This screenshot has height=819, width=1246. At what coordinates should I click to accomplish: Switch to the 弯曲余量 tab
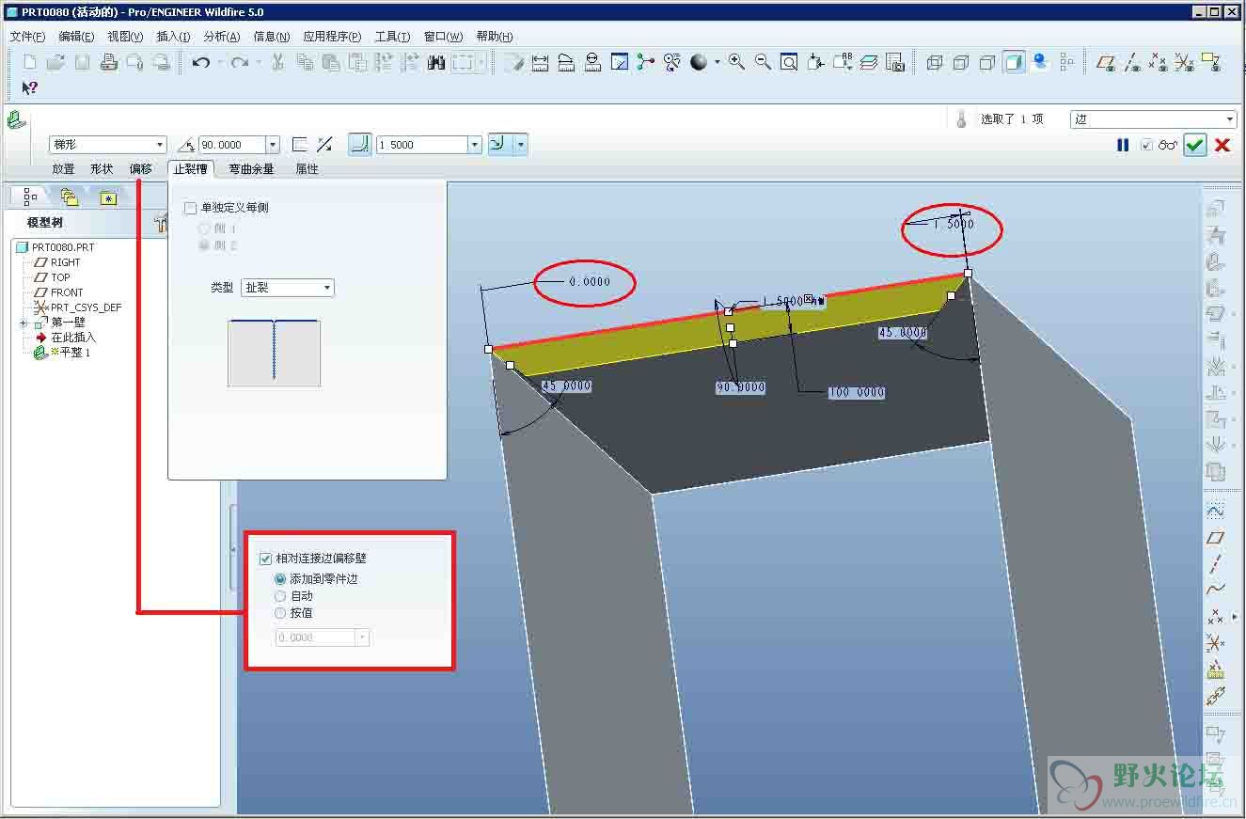coord(251,169)
